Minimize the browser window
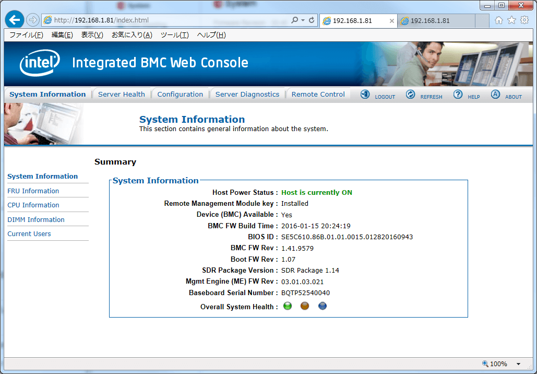The image size is (537, 374). pyautogui.click(x=487, y=6)
